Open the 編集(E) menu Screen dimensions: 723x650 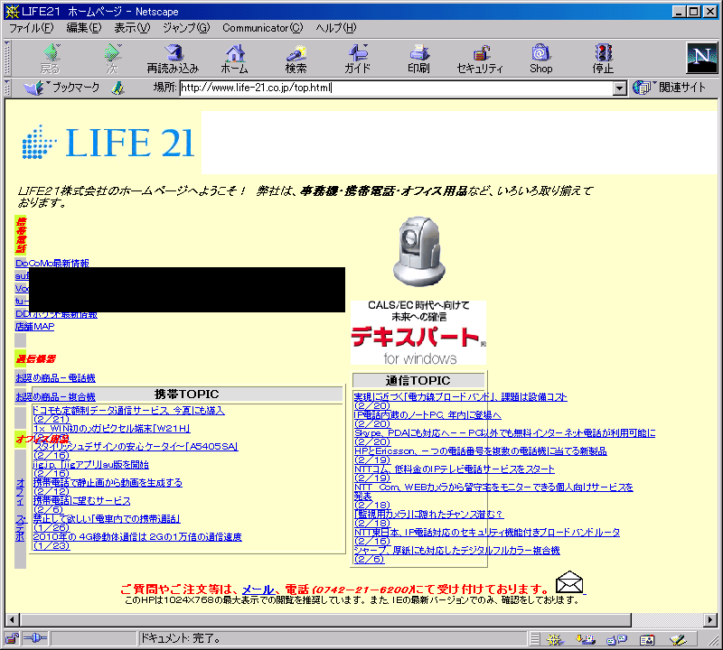coord(83,28)
